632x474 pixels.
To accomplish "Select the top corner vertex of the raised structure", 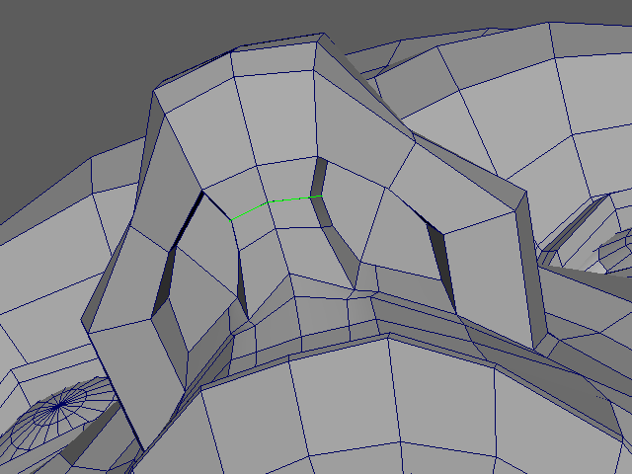I will [317, 37].
